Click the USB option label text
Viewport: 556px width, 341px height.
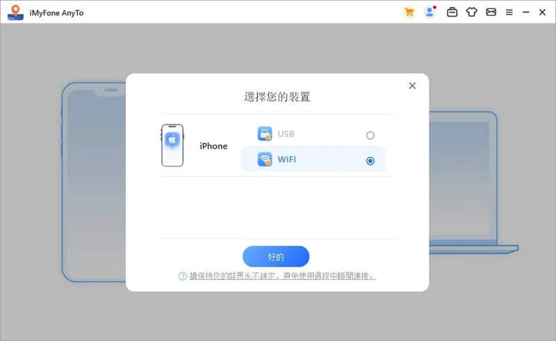tap(286, 134)
